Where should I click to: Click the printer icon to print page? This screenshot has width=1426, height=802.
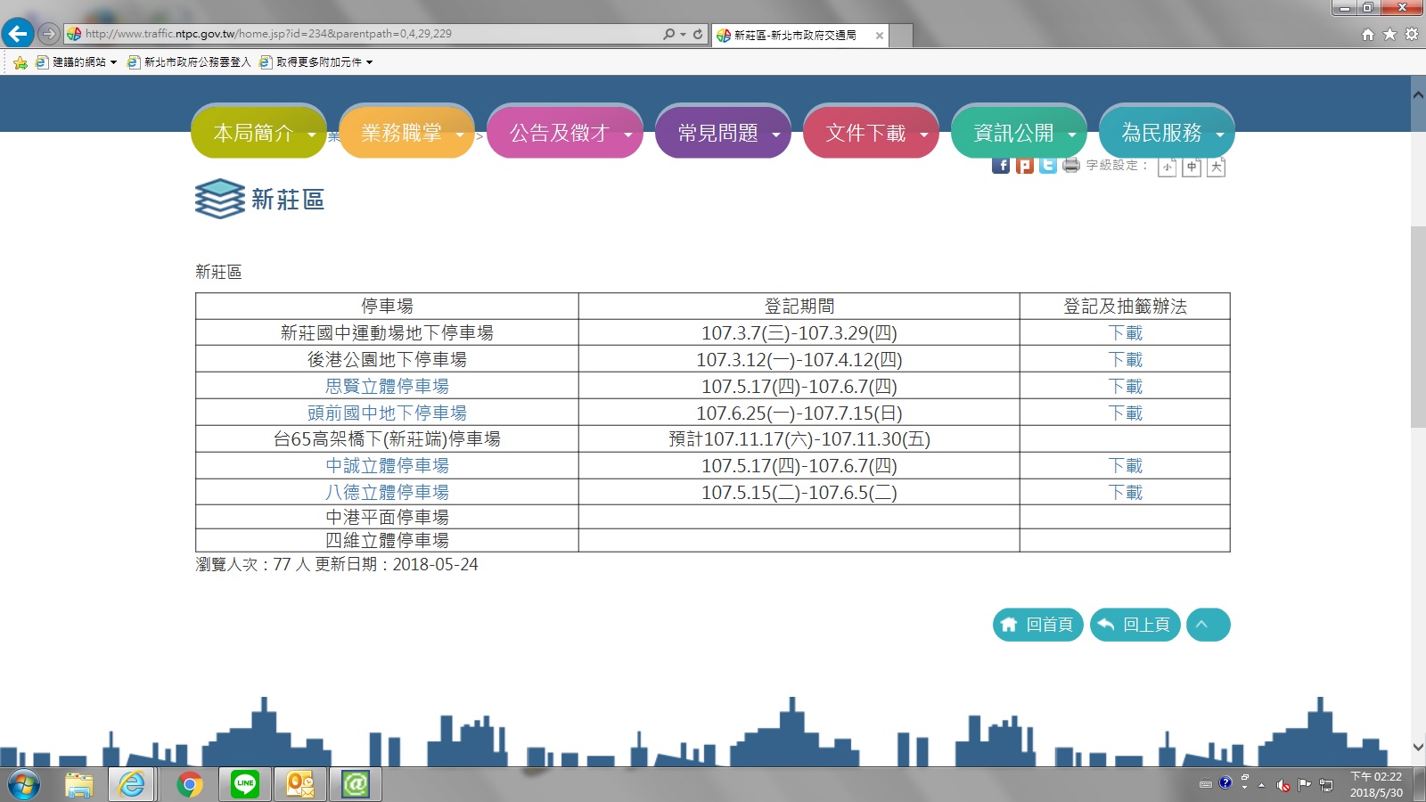[1071, 165]
